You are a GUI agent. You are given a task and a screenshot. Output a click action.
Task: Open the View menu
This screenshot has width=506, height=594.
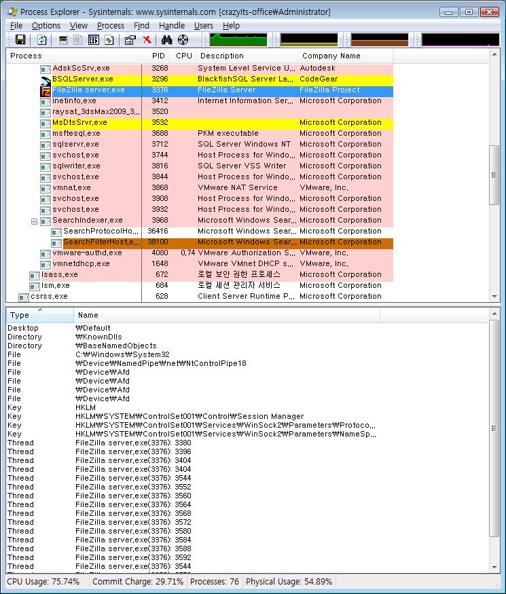click(79, 26)
